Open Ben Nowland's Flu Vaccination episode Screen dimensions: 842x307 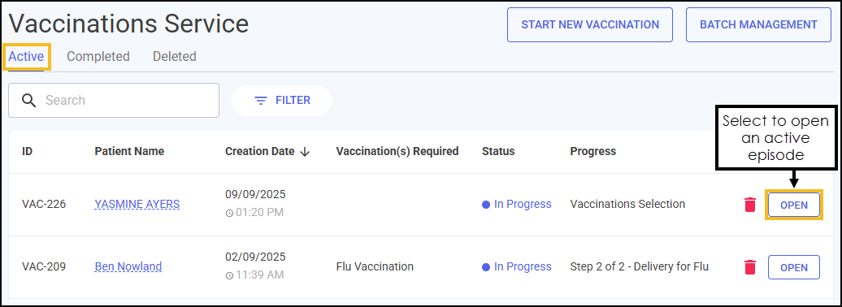point(794,267)
